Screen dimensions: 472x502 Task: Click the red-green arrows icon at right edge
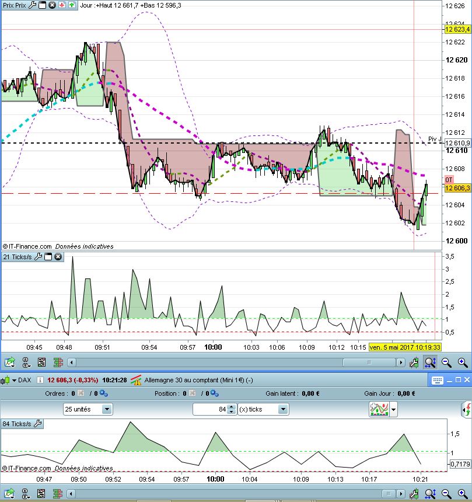coord(467,409)
